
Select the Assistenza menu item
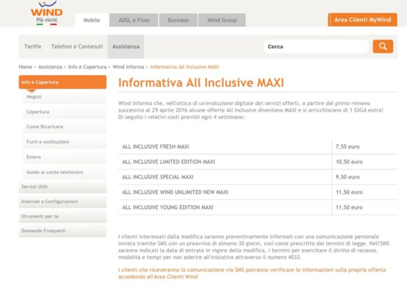pyautogui.click(x=126, y=47)
